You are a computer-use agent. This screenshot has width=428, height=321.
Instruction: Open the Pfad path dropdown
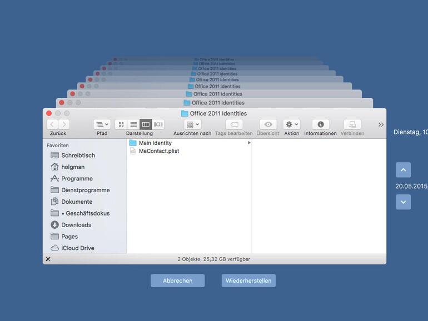point(102,124)
